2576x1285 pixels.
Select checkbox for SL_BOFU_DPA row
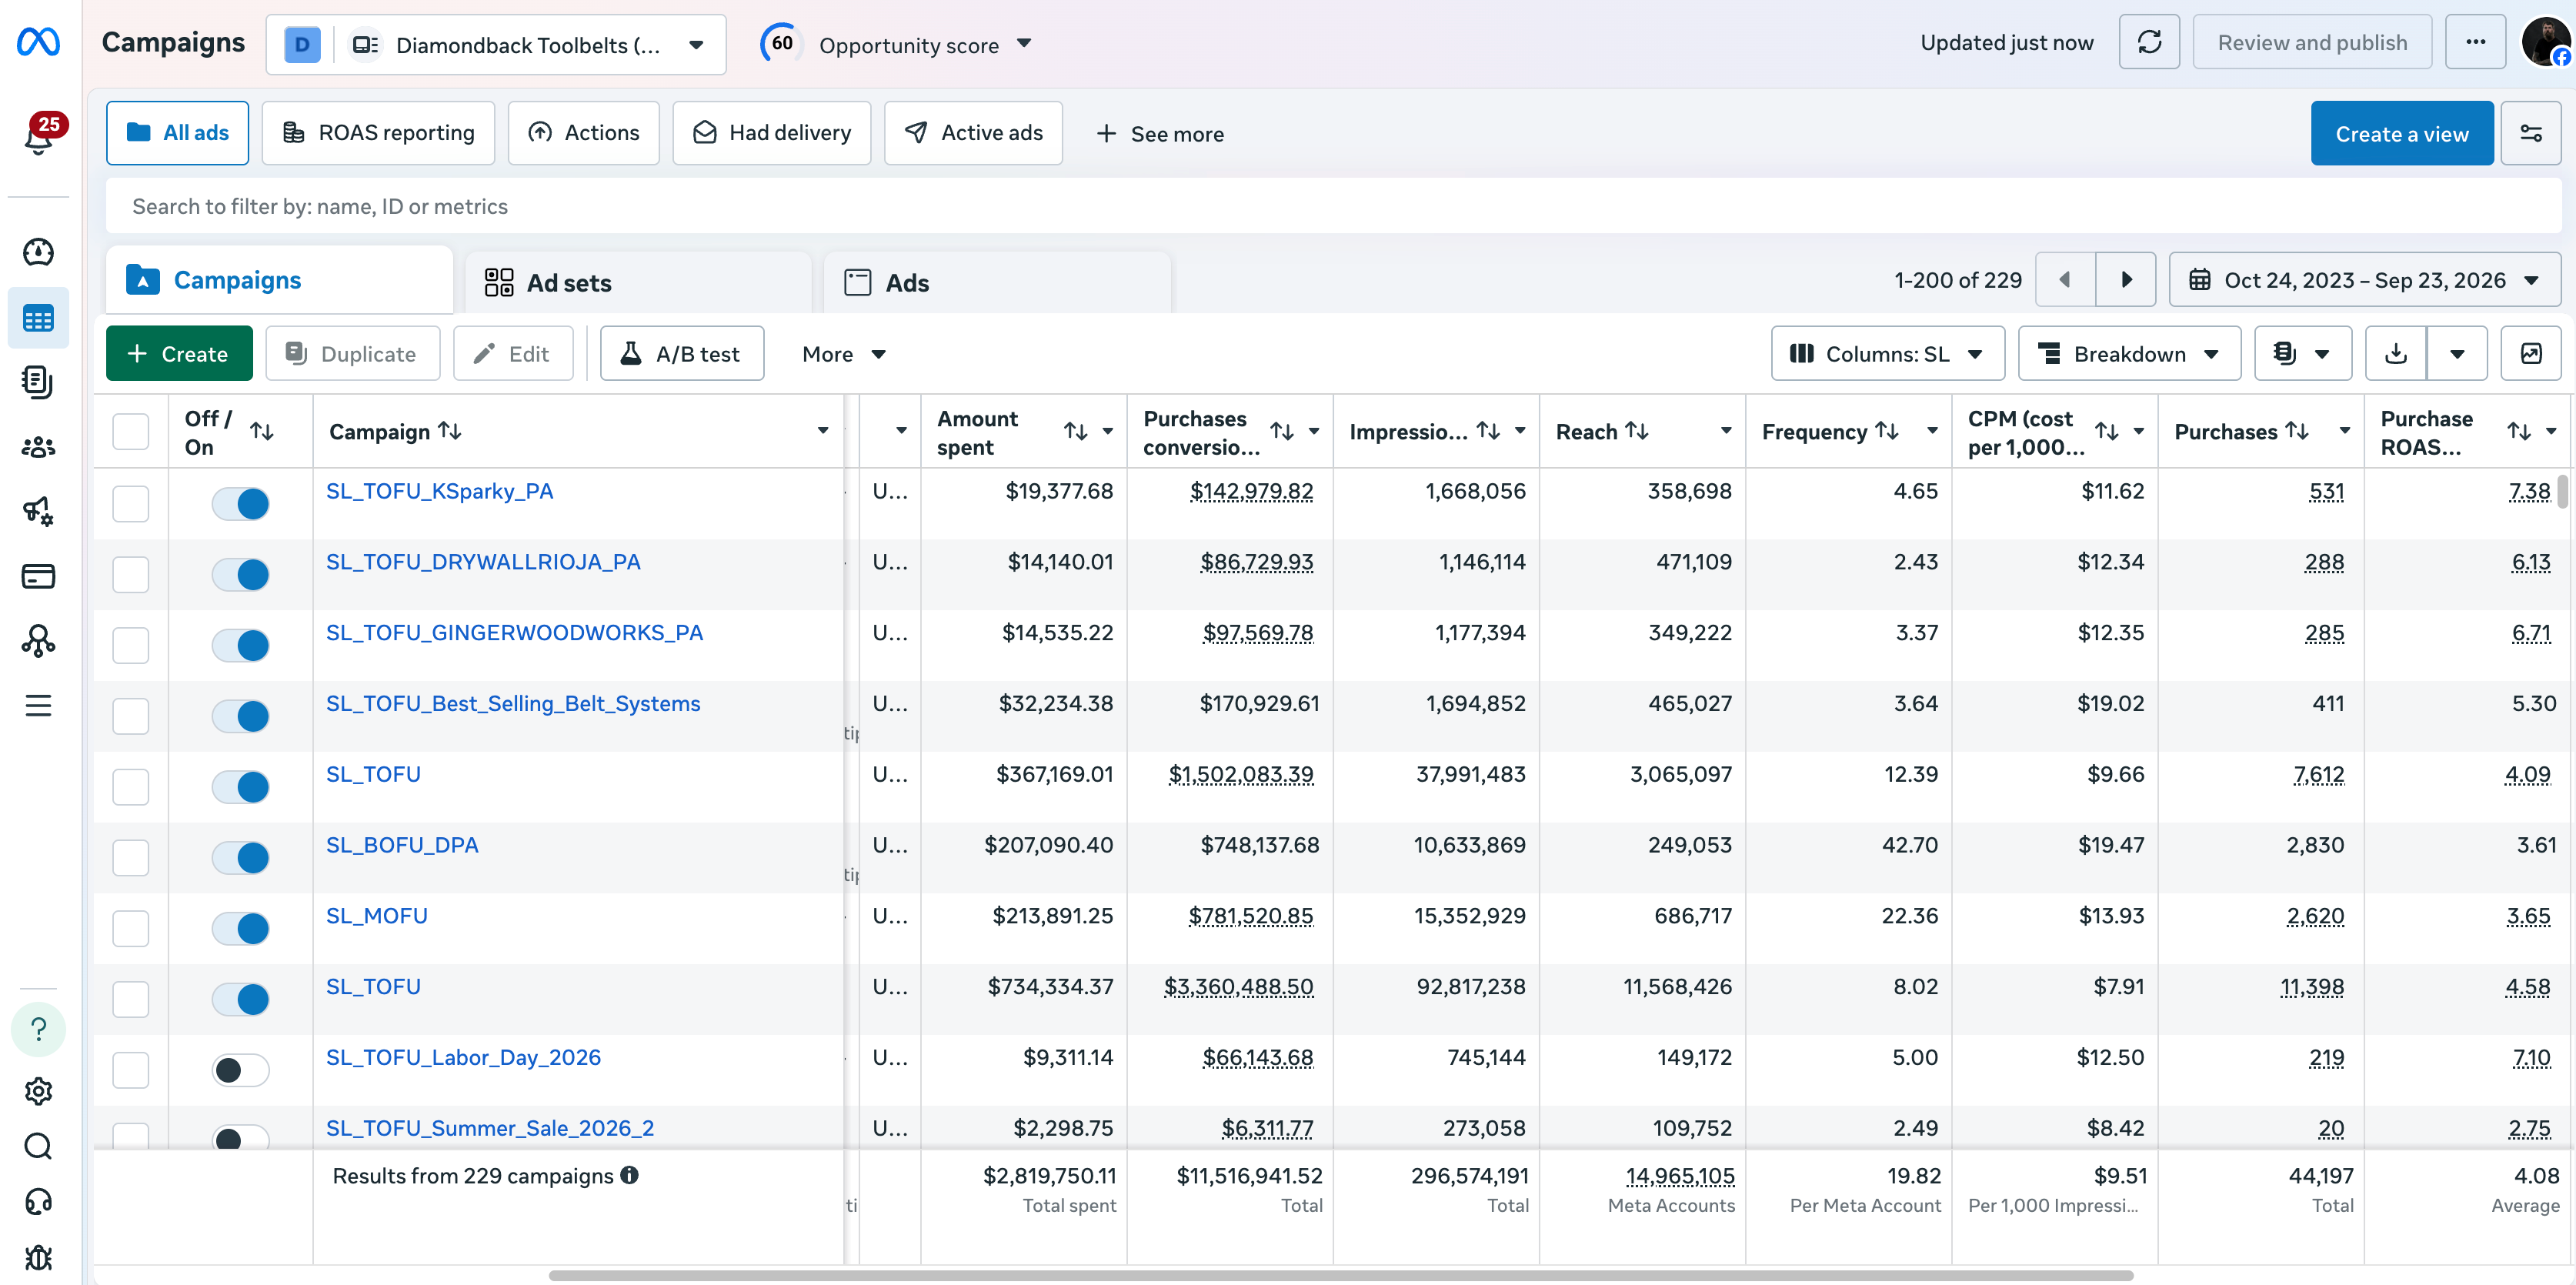131,857
